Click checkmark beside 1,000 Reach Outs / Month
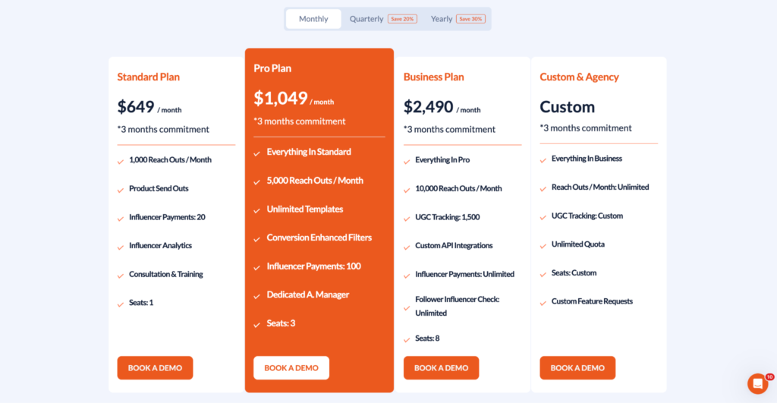 [121, 161]
